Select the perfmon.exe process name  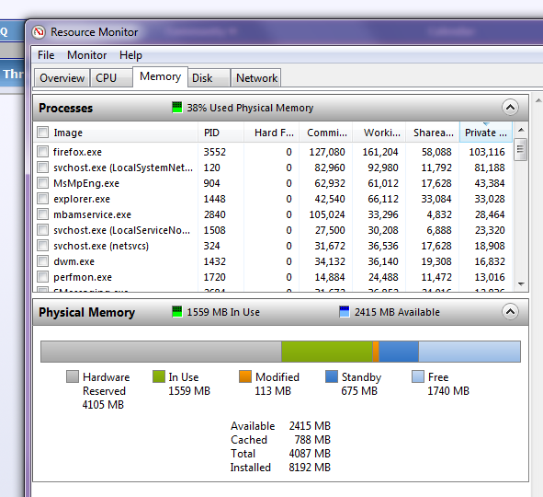click(x=83, y=277)
